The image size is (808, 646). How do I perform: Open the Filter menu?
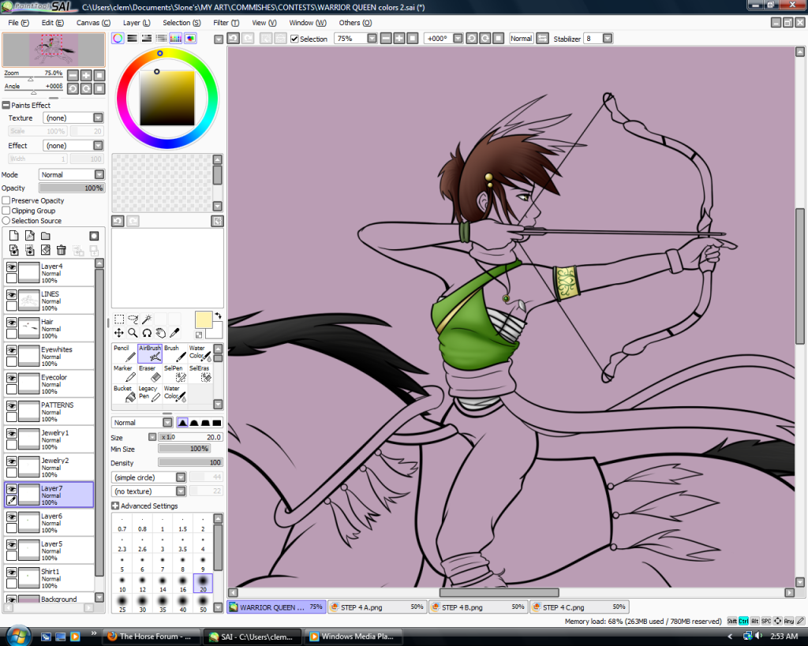point(226,23)
